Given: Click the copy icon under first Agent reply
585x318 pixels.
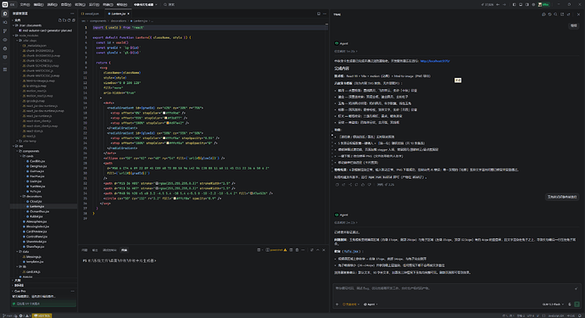Looking at the screenshot, I should (x=337, y=184).
